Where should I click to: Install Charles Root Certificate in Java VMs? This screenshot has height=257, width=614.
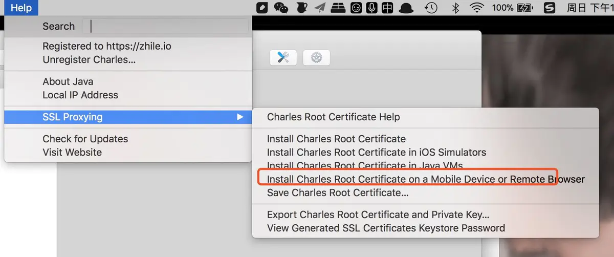point(365,165)
